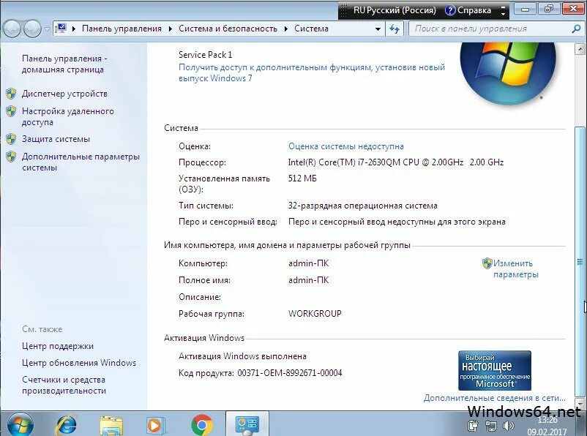This screenshot has height=436, width=587.
Task: Click genuine Microsoft software badge
Action: tap(495, 370)
